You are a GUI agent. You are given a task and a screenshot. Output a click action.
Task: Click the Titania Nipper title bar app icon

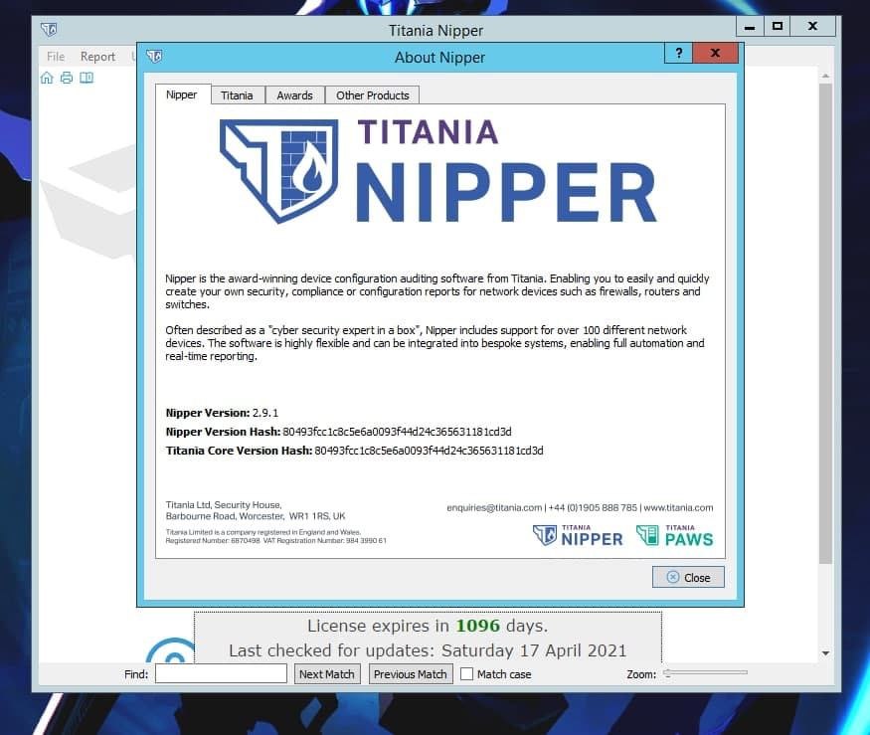[49, 30]
